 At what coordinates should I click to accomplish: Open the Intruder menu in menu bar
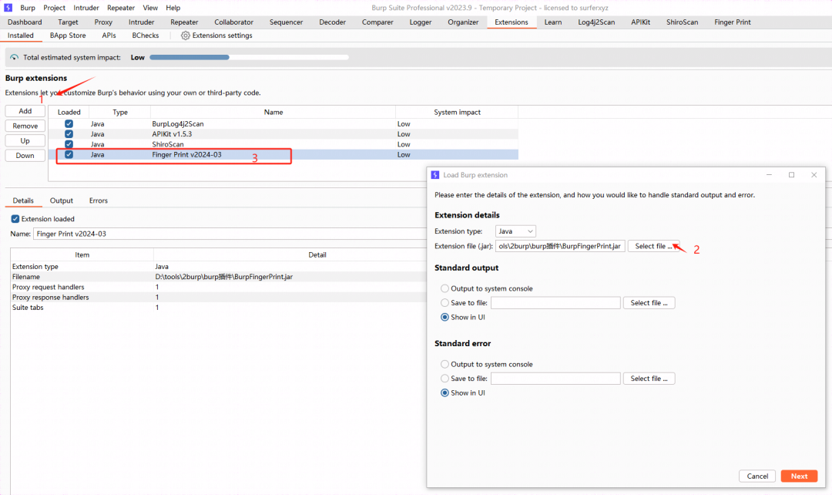pos(86,8)
